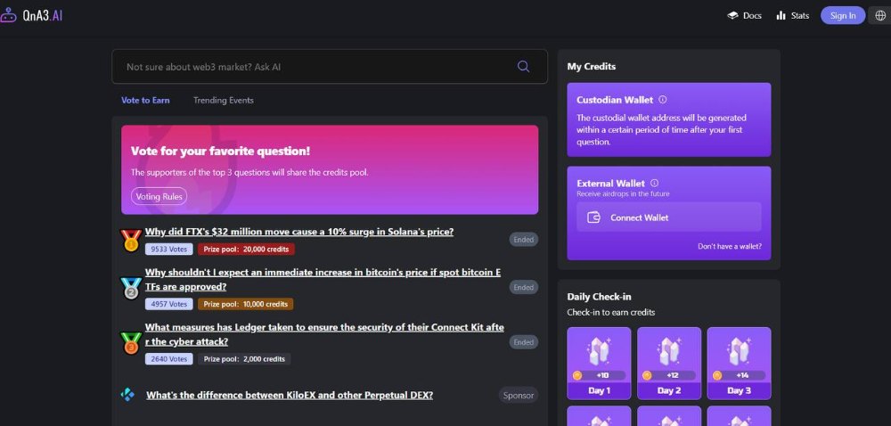Viewport: 891px width, 426px height.
Task: Click the +12 credit coin icon
Action: coord(647,375)
